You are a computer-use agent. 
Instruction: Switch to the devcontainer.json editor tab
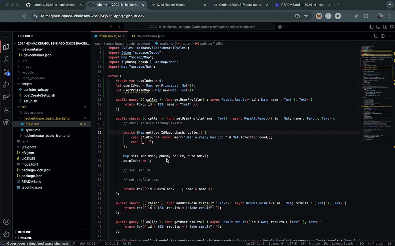pyautogui.click(x=150, y=36)
